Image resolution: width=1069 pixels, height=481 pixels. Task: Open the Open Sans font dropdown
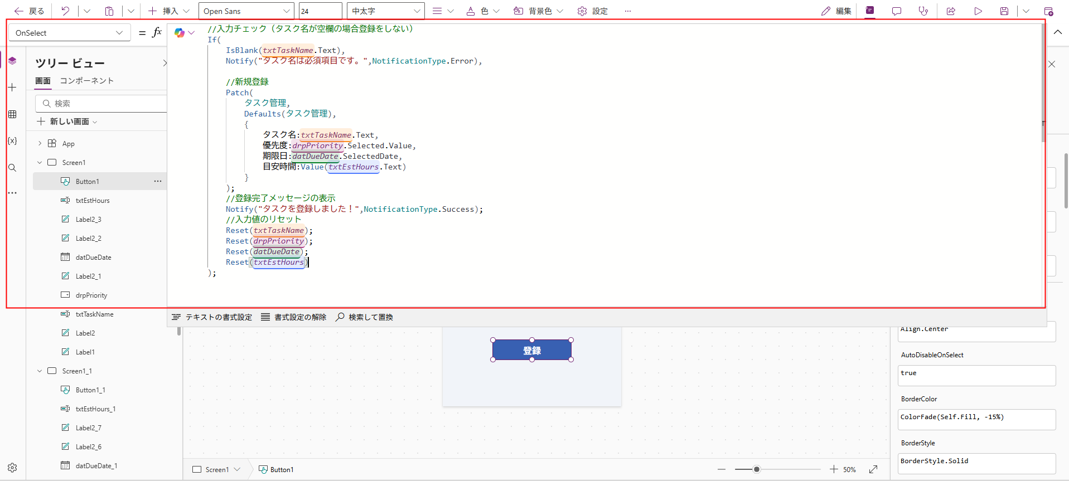(x=246, y=11)
